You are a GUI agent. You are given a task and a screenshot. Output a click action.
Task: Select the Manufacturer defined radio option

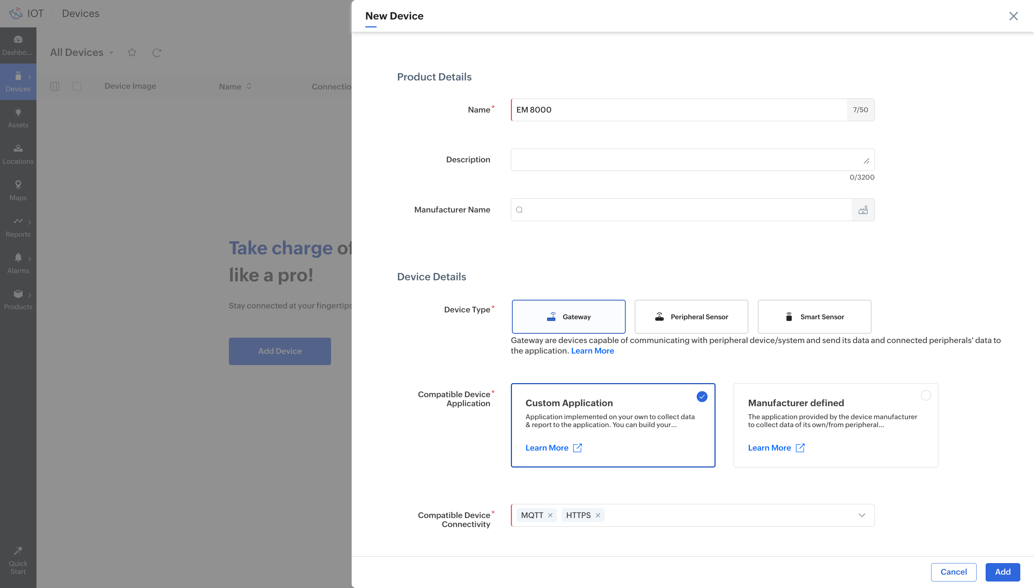pyautogui.click(x=925, y=395)
